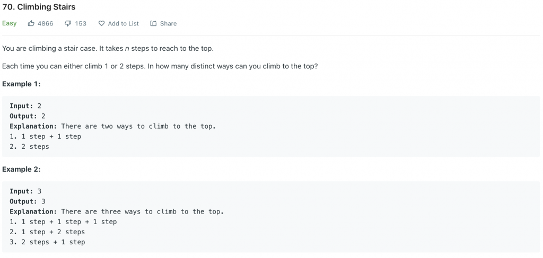This screenshot has width=543, height=258.
Task: Click the Input: 2 line
Action: (25, 106)
